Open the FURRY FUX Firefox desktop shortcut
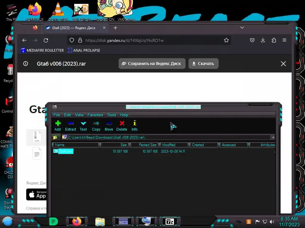This screenshot has height=228, width=305. coord(35,12)
